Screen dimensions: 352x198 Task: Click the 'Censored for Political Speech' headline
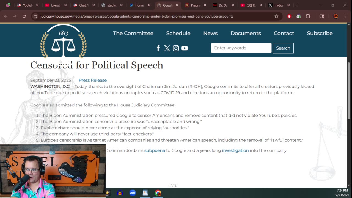tap(97, 65)
